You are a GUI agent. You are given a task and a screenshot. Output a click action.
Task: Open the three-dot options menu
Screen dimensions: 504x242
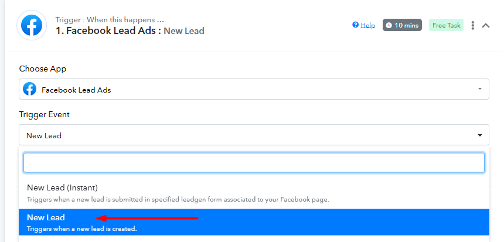[472, 25]
